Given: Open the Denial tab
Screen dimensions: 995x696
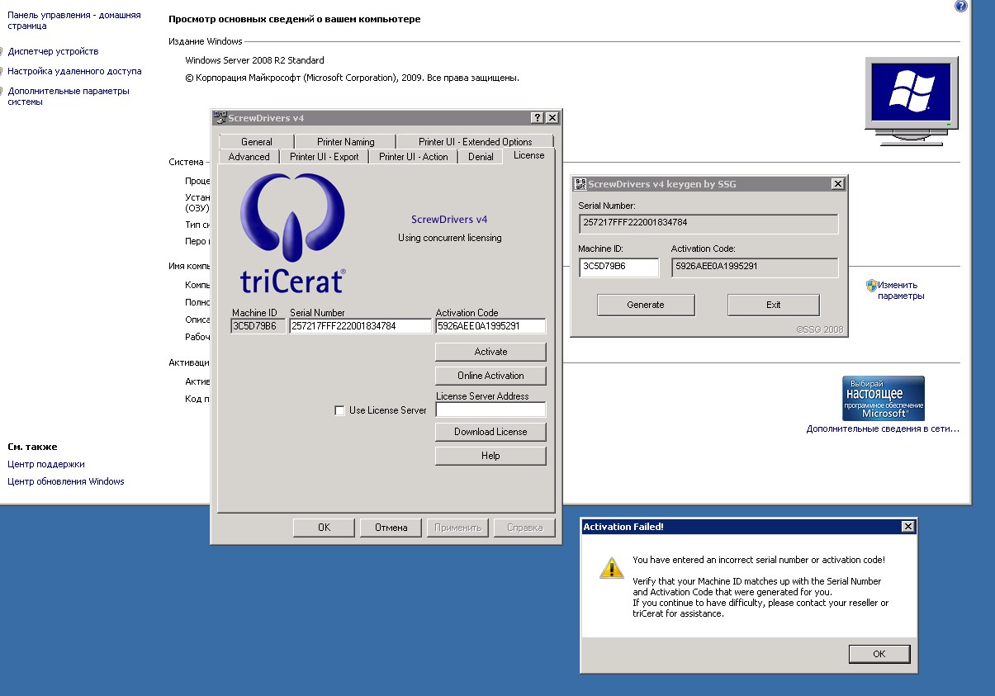Looking at the screenshot, I should tap(481, 156).
